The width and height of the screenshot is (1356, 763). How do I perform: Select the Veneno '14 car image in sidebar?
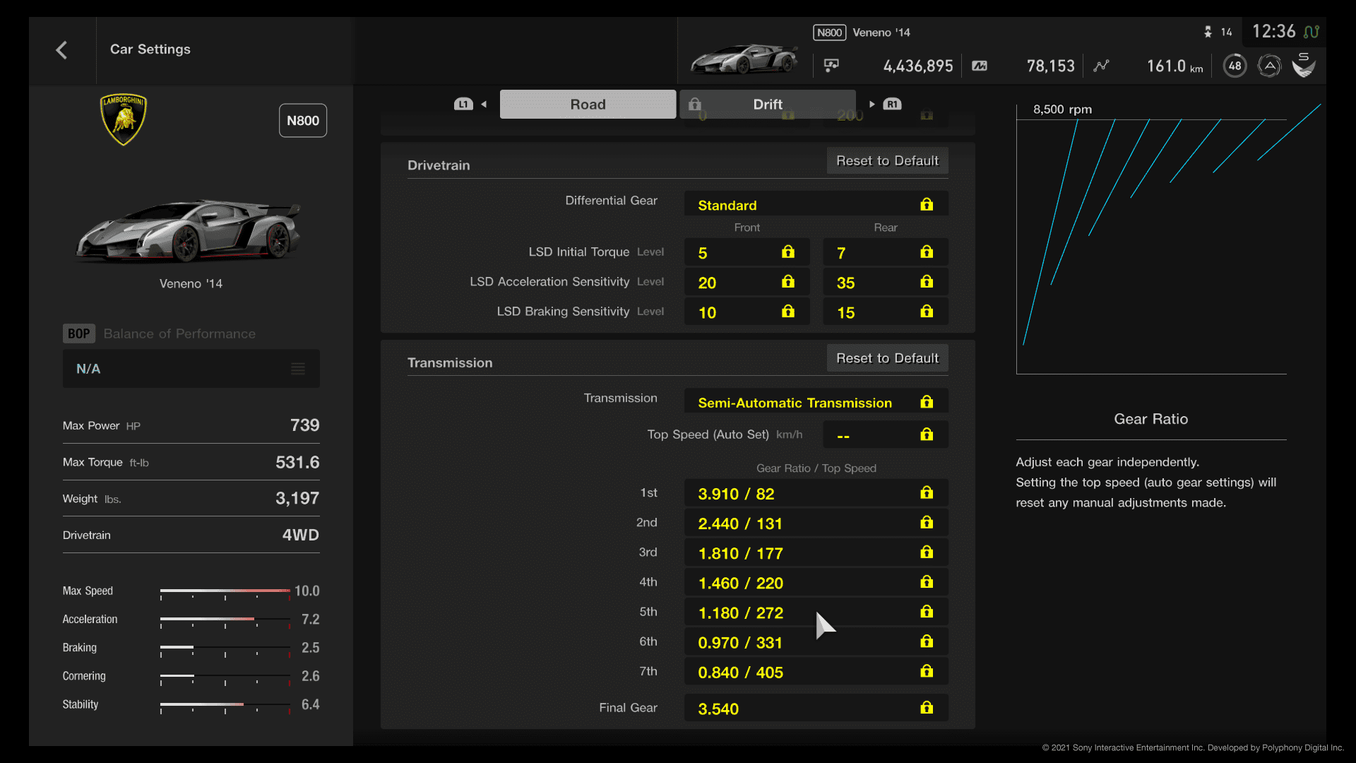[x=189, y=230]
